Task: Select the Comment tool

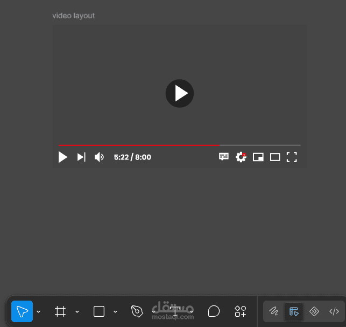Action: pos(214,311)
